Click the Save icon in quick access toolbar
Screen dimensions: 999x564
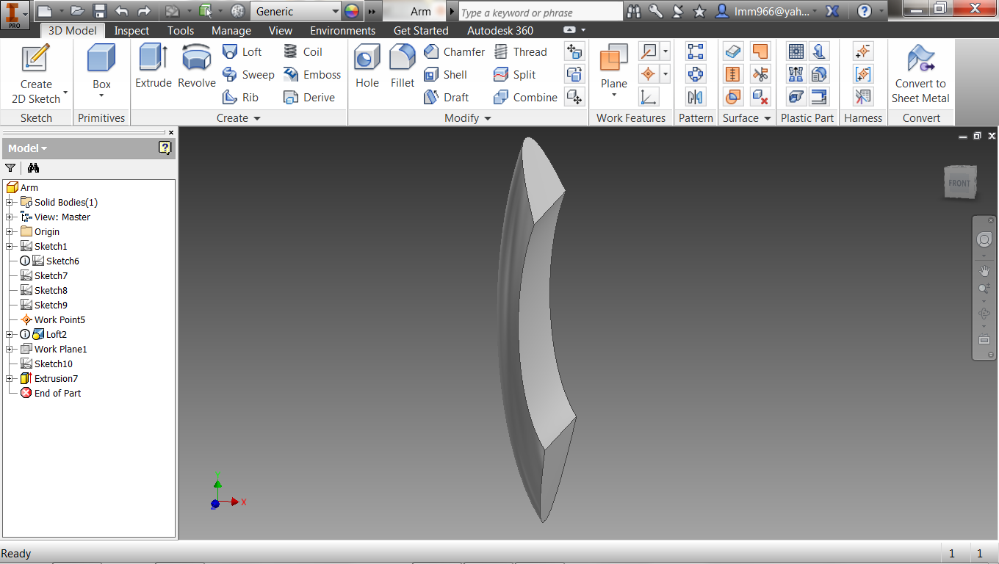coord(100,11)
